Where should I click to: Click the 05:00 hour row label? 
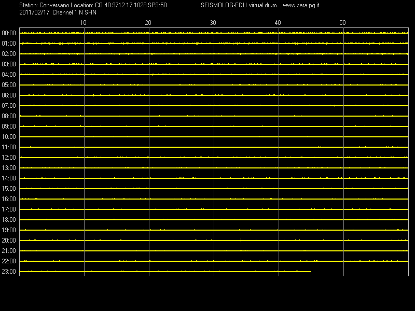point(9,85)
